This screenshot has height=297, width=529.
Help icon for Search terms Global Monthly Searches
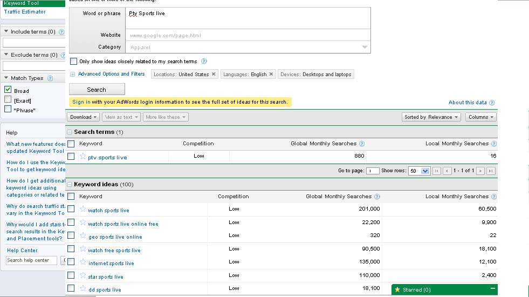362,144
